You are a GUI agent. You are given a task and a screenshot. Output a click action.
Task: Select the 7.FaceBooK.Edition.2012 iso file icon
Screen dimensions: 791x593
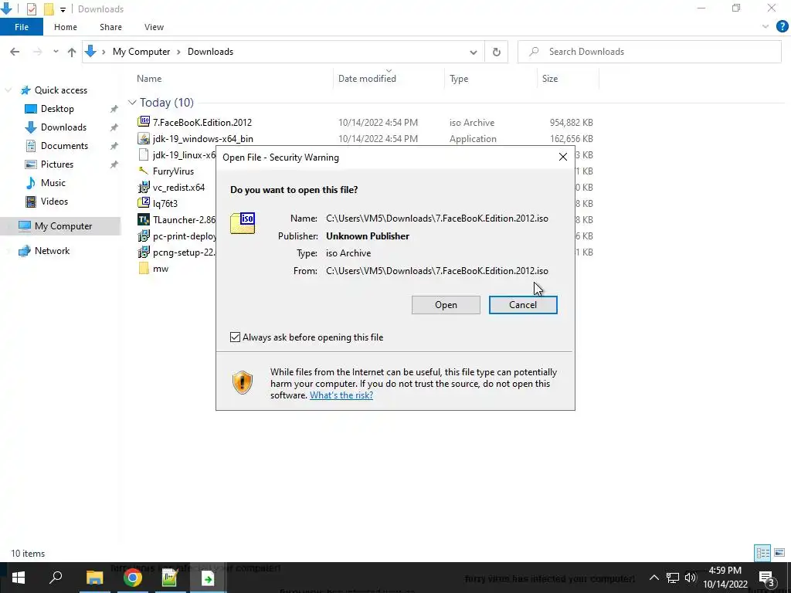click(144, 121)
